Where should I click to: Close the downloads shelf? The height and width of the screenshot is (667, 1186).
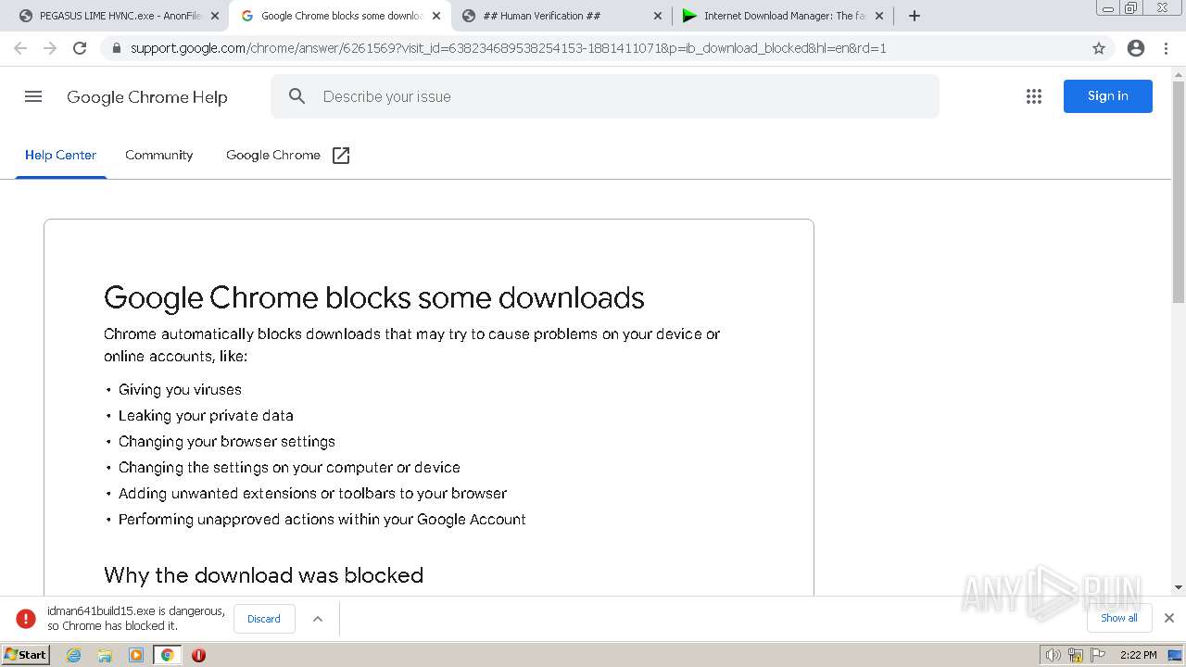(1169, 618)
